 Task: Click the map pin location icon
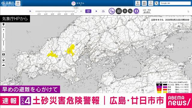click(x=4, y=24)
